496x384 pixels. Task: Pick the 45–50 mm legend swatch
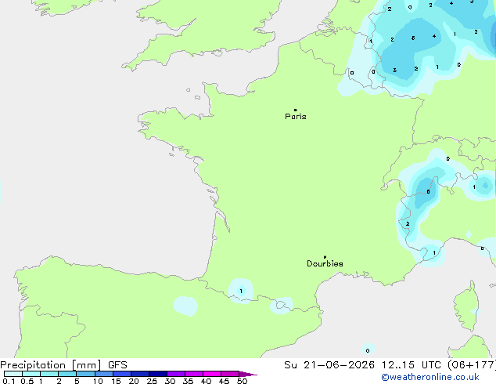tap(230, 374)
